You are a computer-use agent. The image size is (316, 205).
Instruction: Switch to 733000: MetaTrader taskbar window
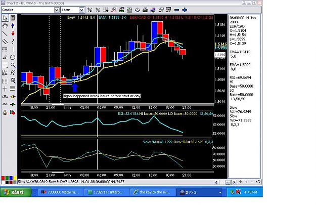click(x=60, y=192)
